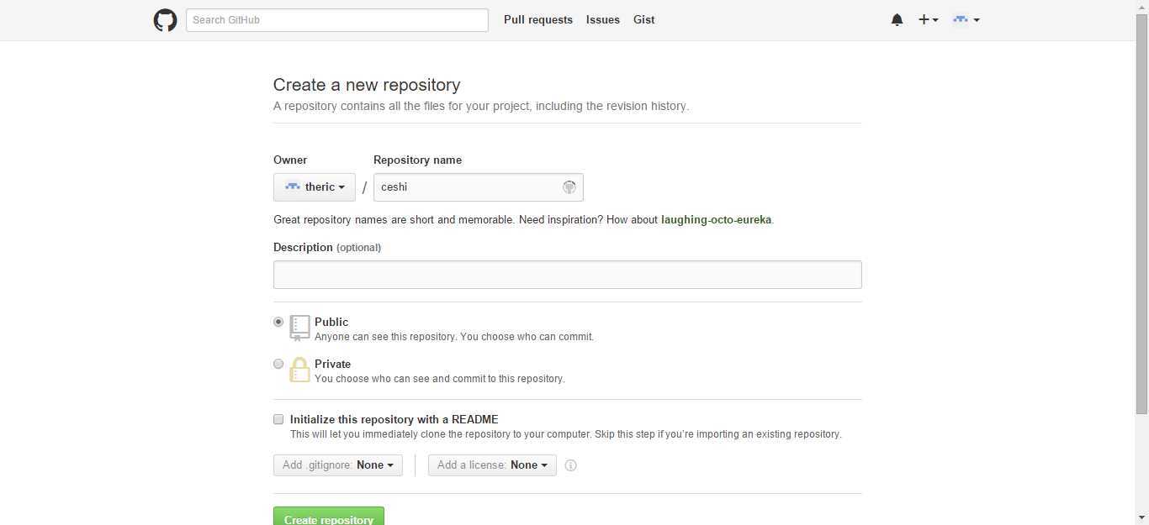This screenshot has width=1149, height=525.
Task: Click the scrollbar down arrow
Action: tap(1141, 517)
